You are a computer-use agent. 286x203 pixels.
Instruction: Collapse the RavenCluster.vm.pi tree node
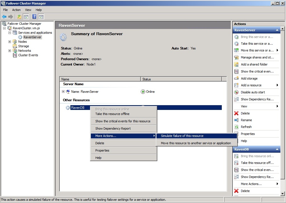click(x=4, y=28)
